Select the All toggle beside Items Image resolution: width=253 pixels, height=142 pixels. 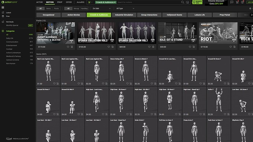click(40, 8)
